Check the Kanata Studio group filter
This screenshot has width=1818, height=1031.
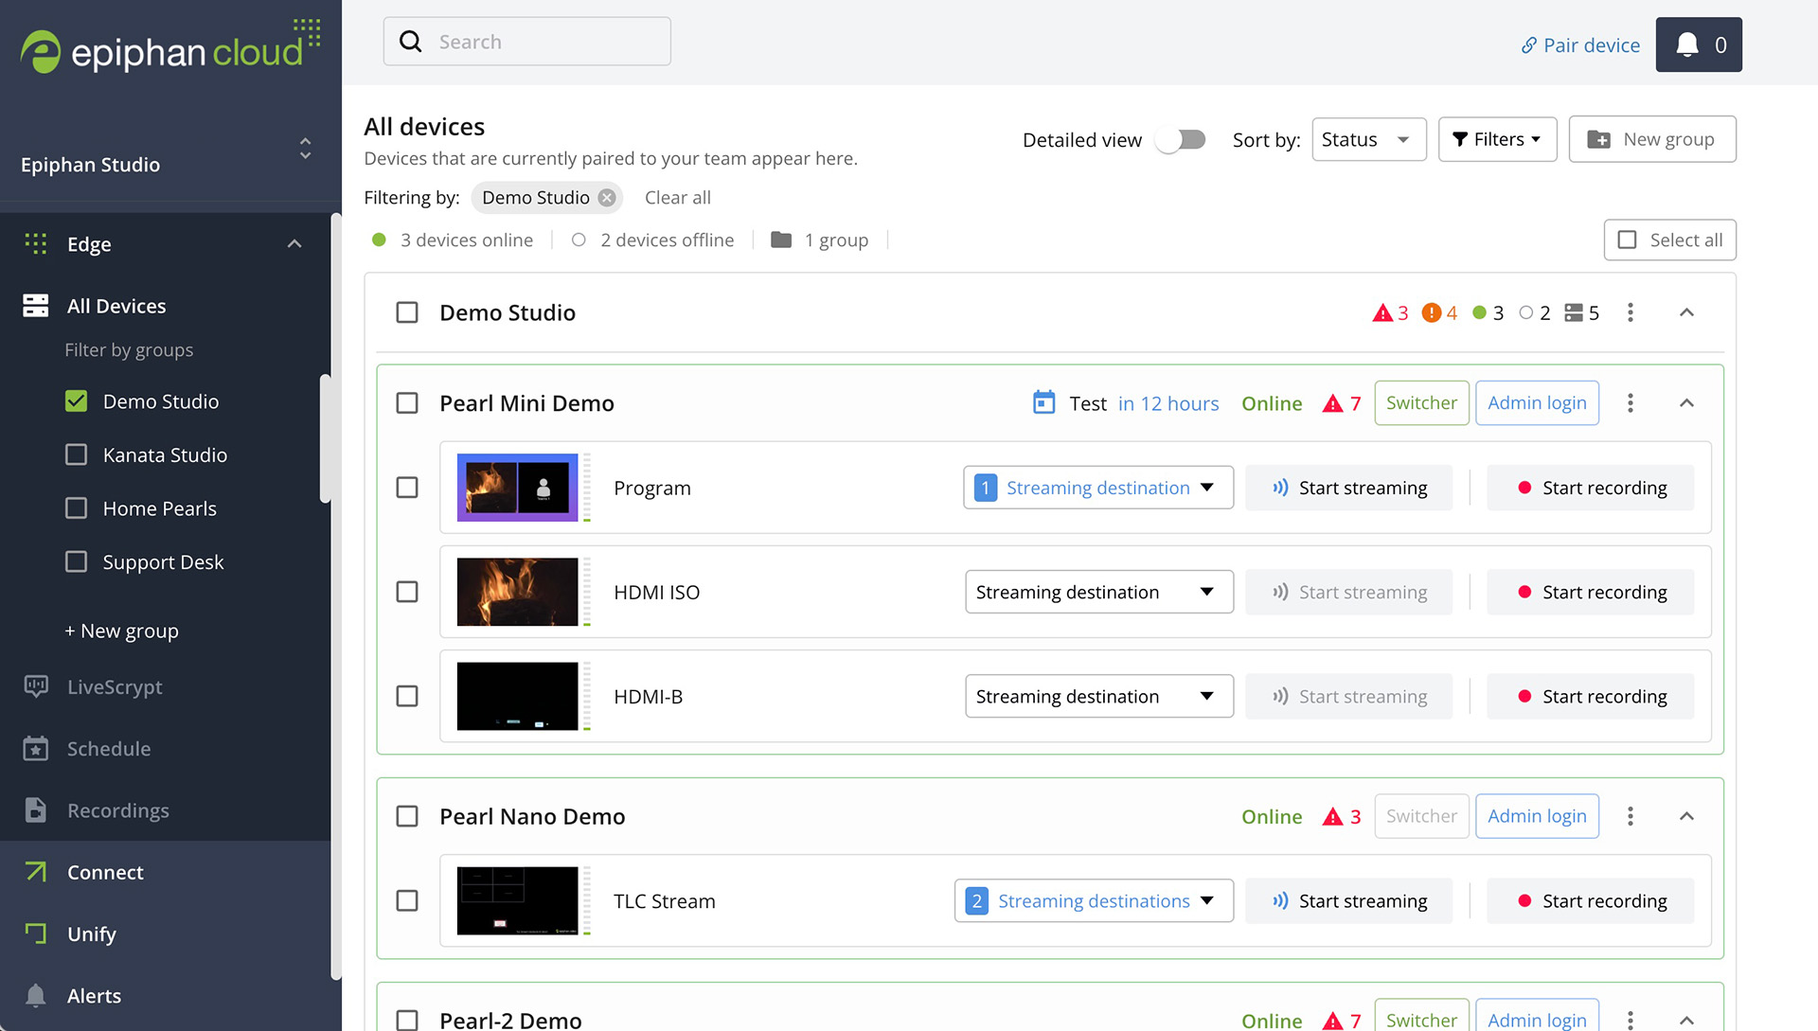[x=77, y=454]
